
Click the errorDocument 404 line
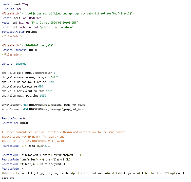coord(44,109)
